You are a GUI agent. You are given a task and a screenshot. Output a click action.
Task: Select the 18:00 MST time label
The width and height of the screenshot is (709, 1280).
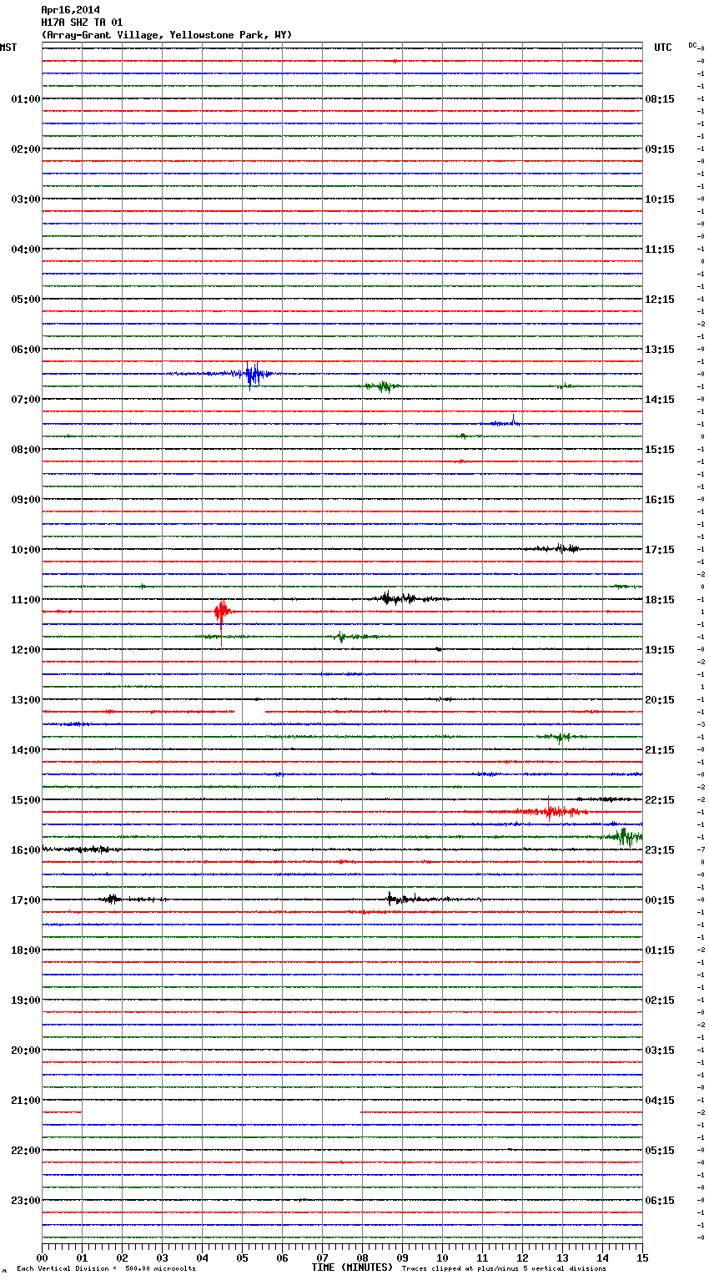click(26, 950)
